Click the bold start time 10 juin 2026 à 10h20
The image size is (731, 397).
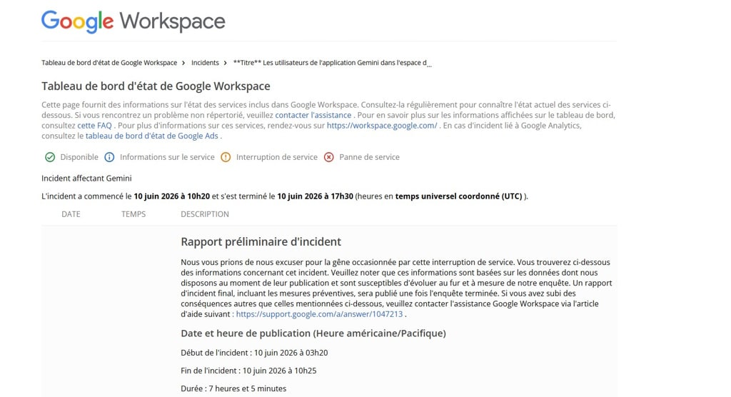pos(171,196)
